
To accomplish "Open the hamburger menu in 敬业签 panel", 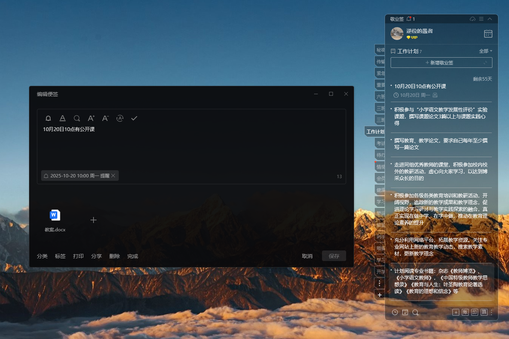I will [481, 19].
